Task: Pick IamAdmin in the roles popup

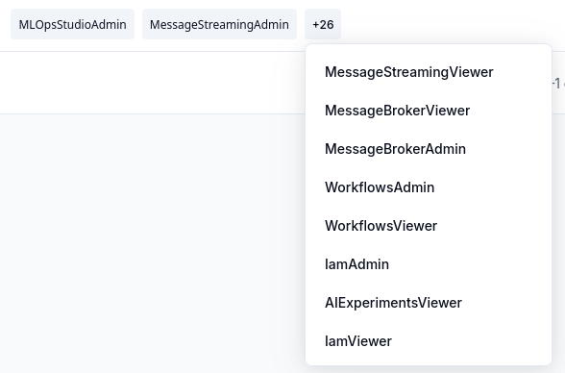Action: [x=356, y=264]
